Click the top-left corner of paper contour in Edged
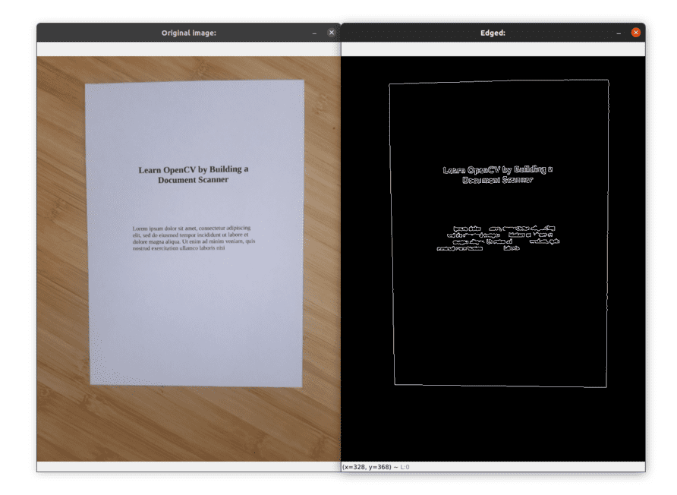Screen dimensions: 677x495 click(389, 84)
